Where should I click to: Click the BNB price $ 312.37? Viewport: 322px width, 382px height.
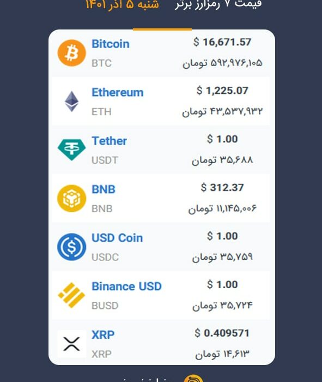tap(222, 188)
